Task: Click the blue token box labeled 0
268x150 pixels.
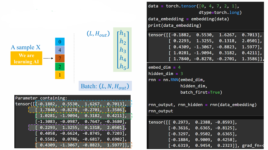Action: [x=60, y=42]
